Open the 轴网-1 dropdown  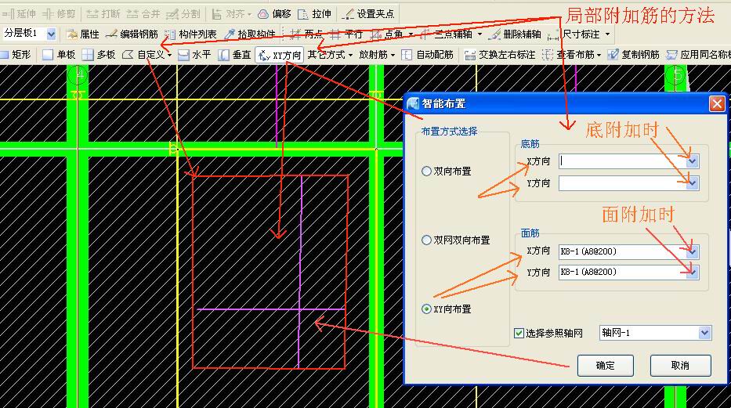(x=704, y=333)
